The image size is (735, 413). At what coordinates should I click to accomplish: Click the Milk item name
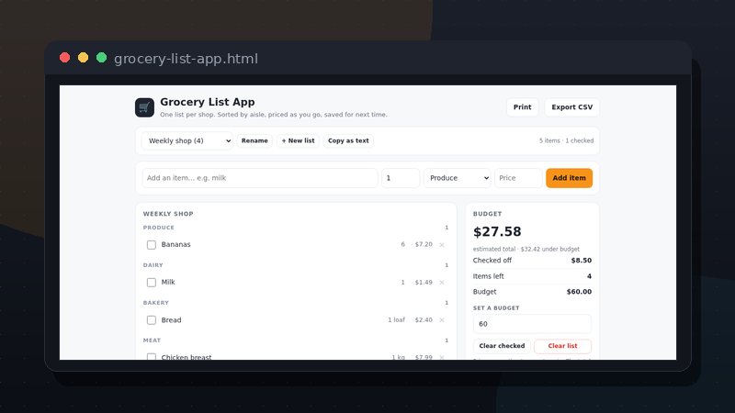[168, 283]
